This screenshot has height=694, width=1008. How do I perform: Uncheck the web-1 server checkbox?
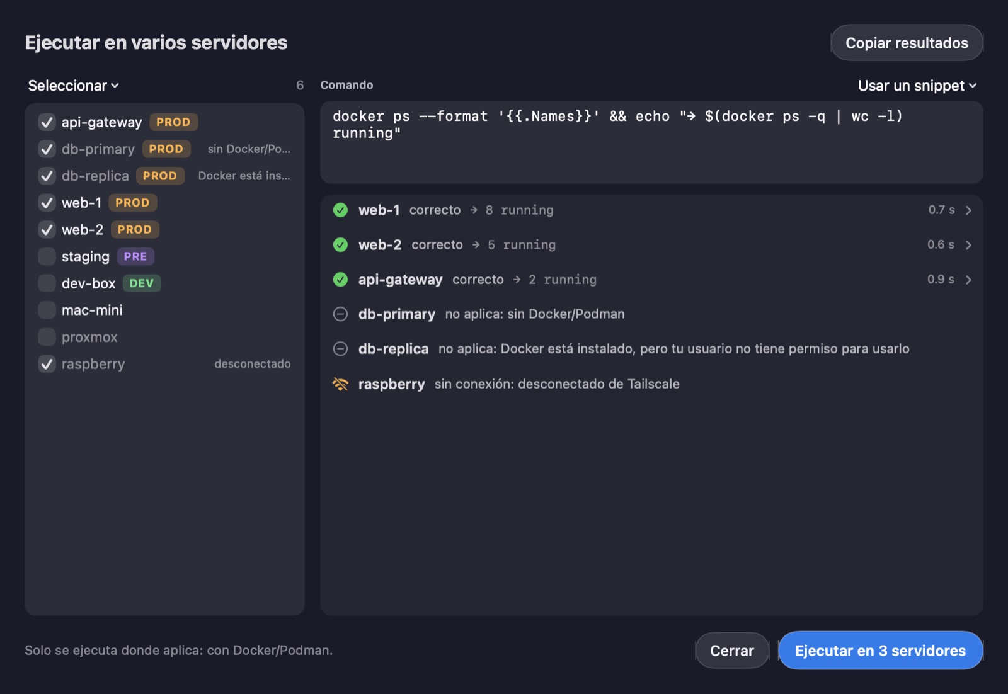(47, 203)
